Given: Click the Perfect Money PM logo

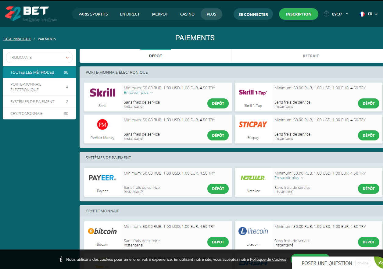Looking at the screenshot, I should 102,124.
